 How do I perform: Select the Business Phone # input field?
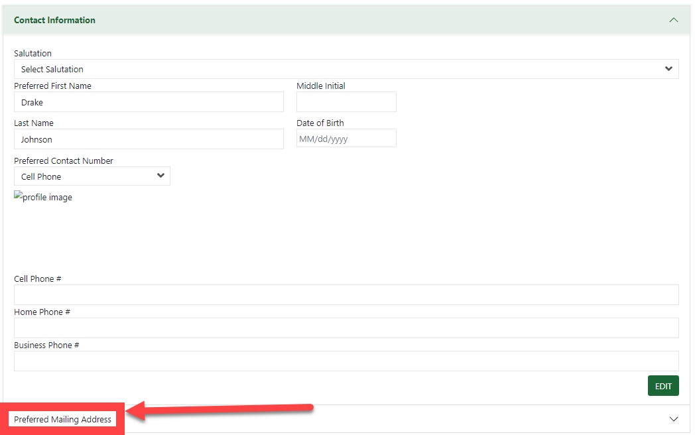tap(346, 361)
